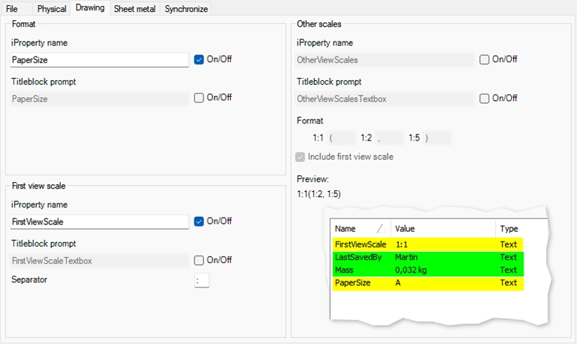Turn on Other scales iProperty name On/Off
577x344 pixels.
coord(484,59)
